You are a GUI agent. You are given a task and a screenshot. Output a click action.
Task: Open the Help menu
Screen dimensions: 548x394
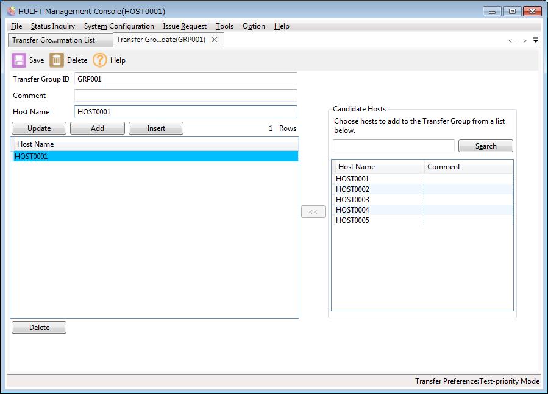(x=282, y=26)
